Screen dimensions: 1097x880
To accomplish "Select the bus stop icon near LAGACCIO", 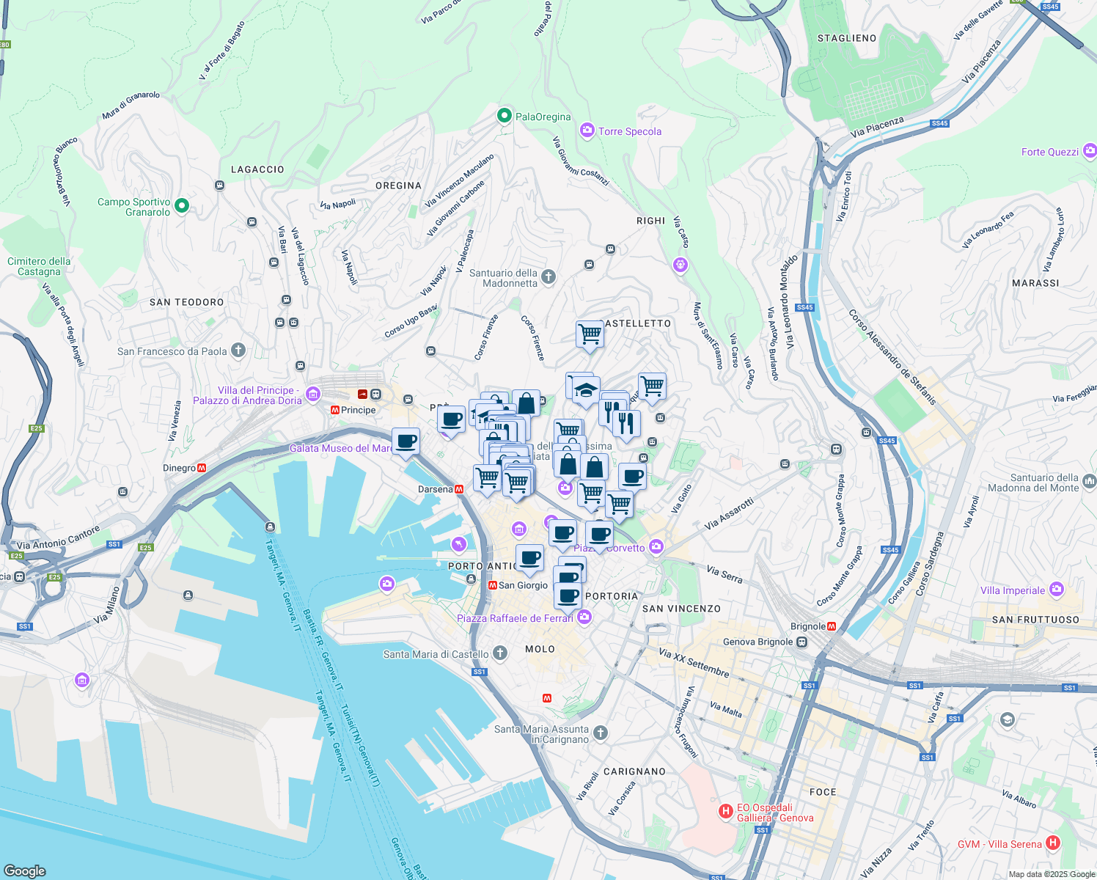I will 219,186.
